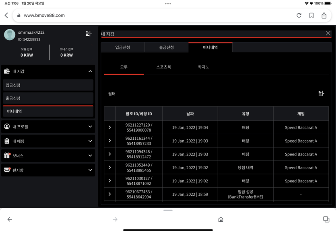Open the filter options icon

click(x=321, y=93)
